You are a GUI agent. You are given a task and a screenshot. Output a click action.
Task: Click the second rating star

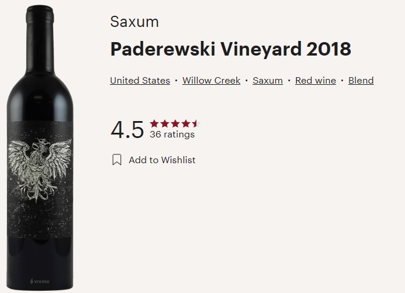click(x=165, y=123)
